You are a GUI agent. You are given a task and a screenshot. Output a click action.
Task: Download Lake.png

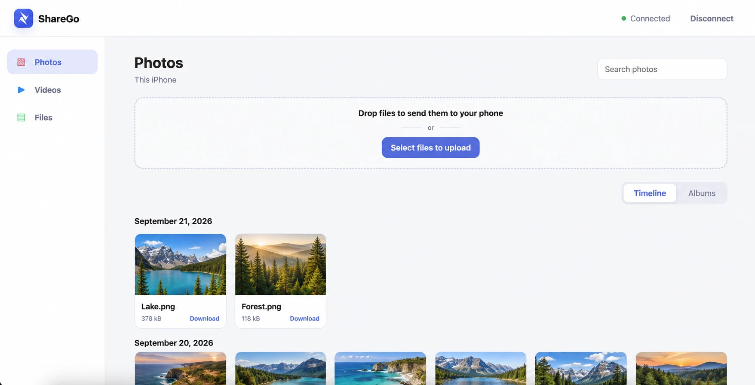coord(204,318)
